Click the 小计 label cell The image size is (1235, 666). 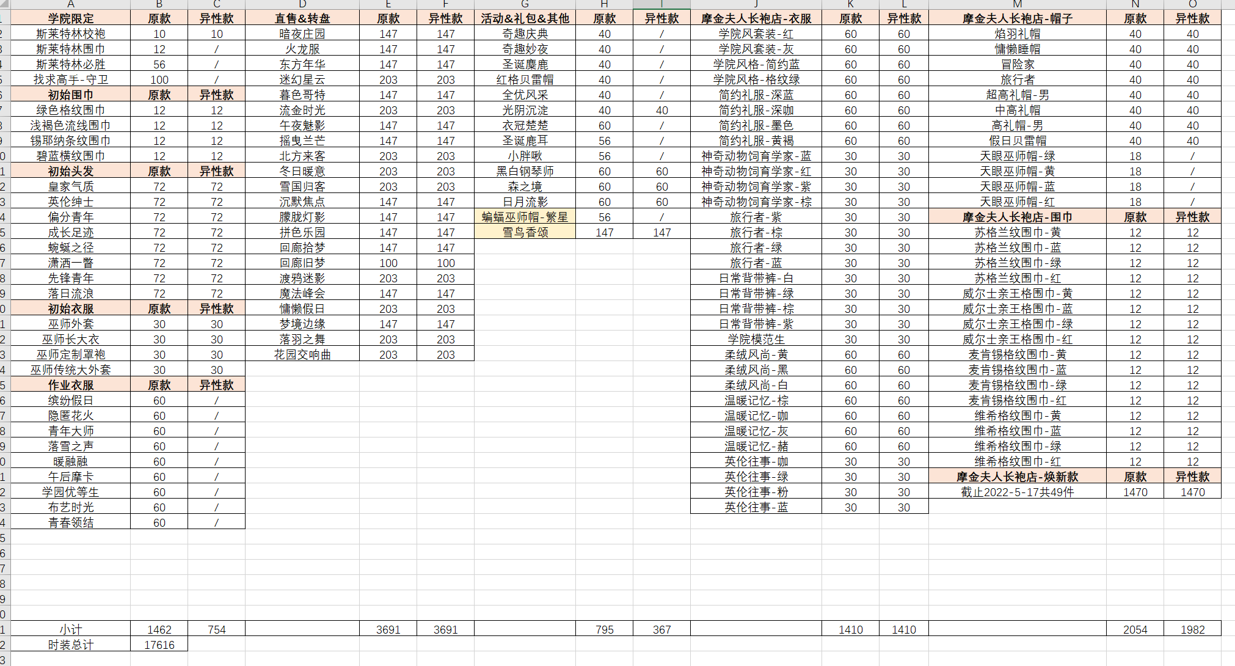(x=71, y=629)
